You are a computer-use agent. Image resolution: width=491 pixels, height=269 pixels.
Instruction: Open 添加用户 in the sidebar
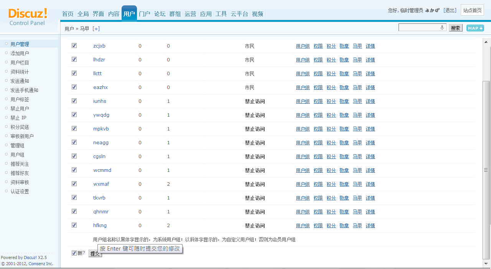tap(20, 53)
